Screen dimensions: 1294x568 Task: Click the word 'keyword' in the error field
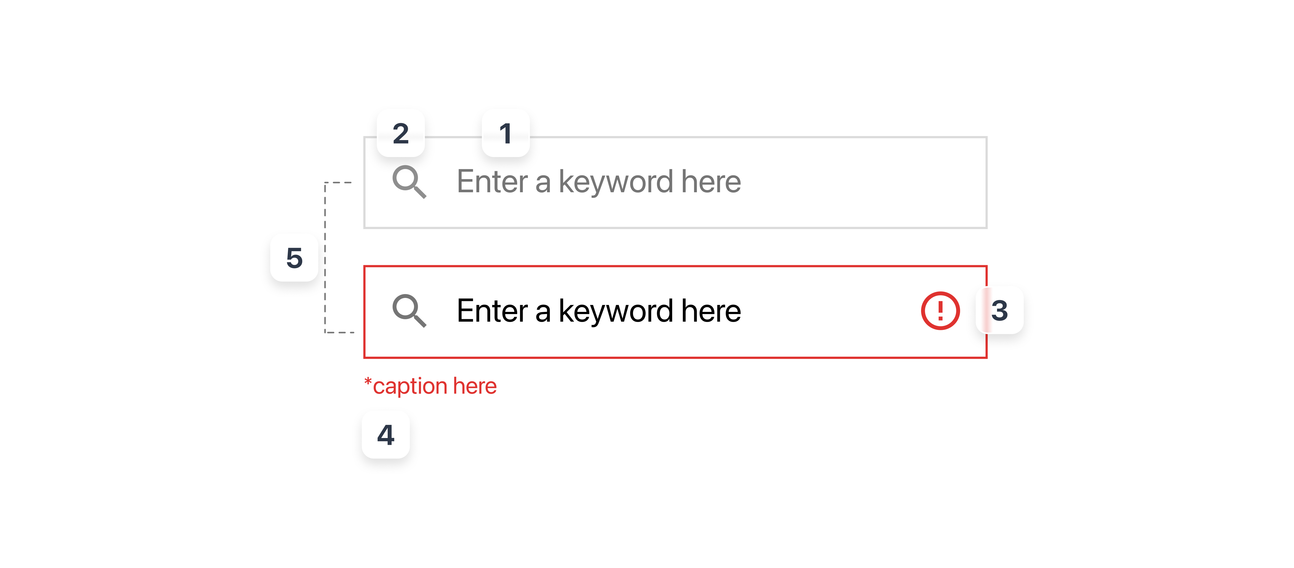[615, 311]
